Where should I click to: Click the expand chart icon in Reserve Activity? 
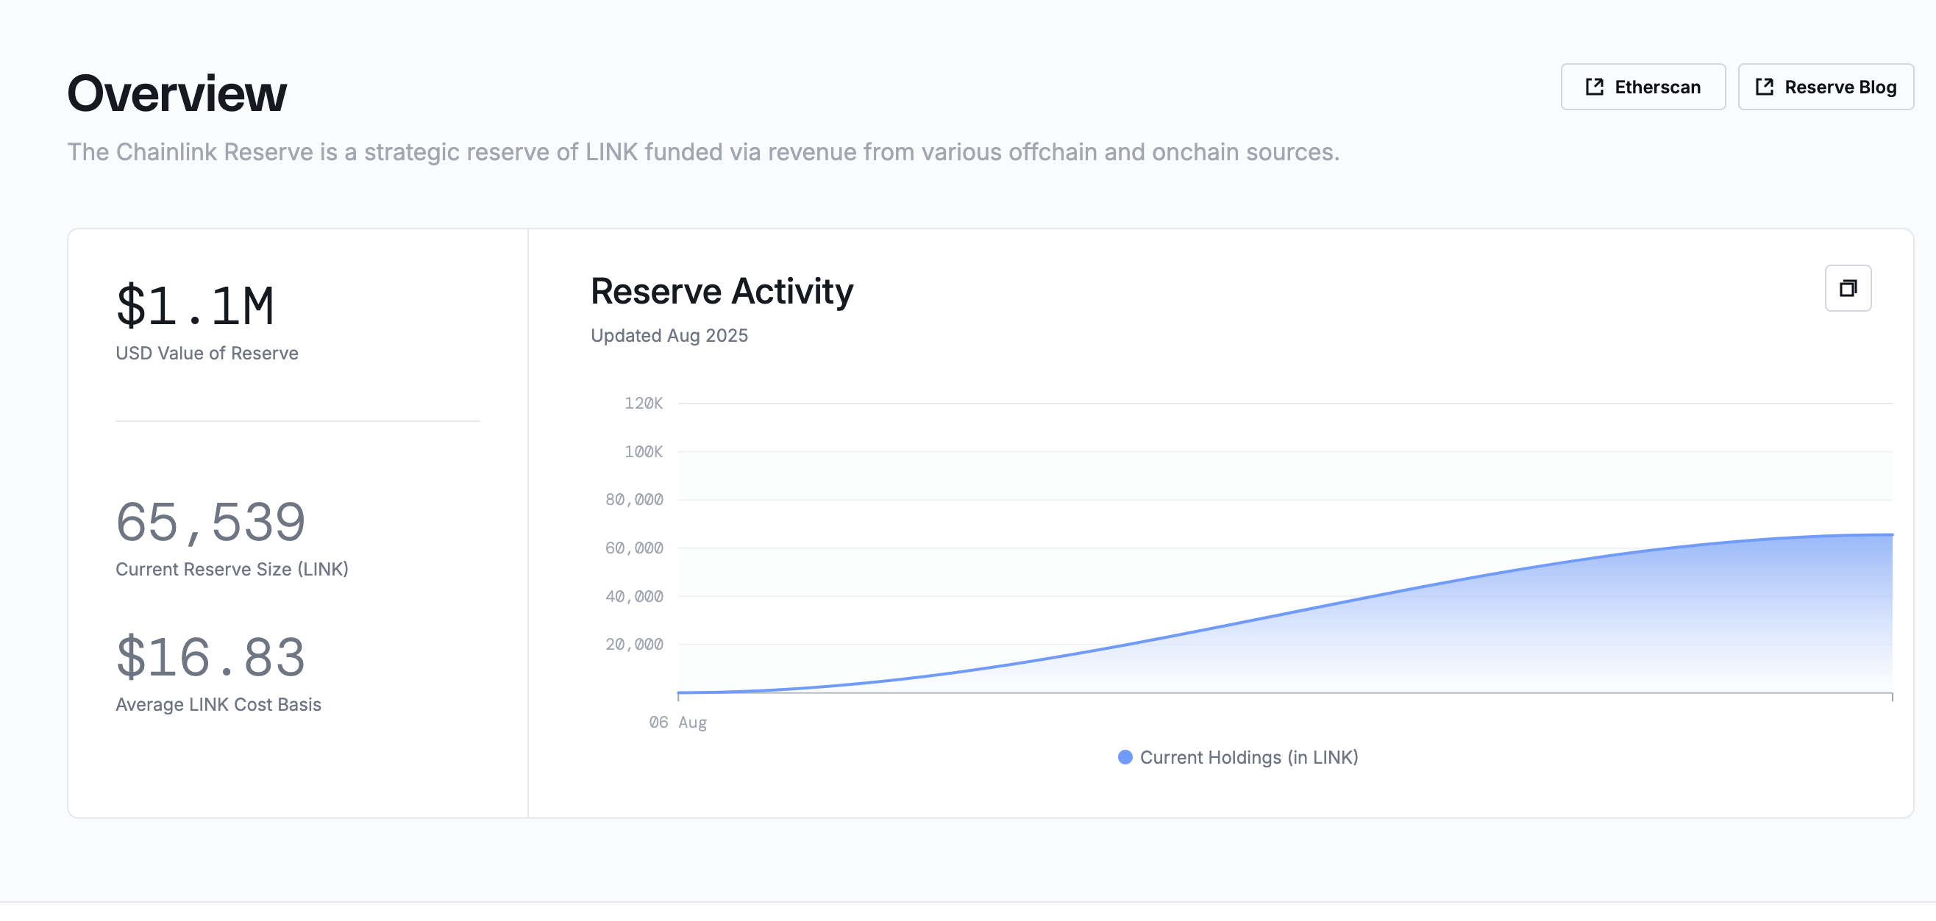[1848, 288]
